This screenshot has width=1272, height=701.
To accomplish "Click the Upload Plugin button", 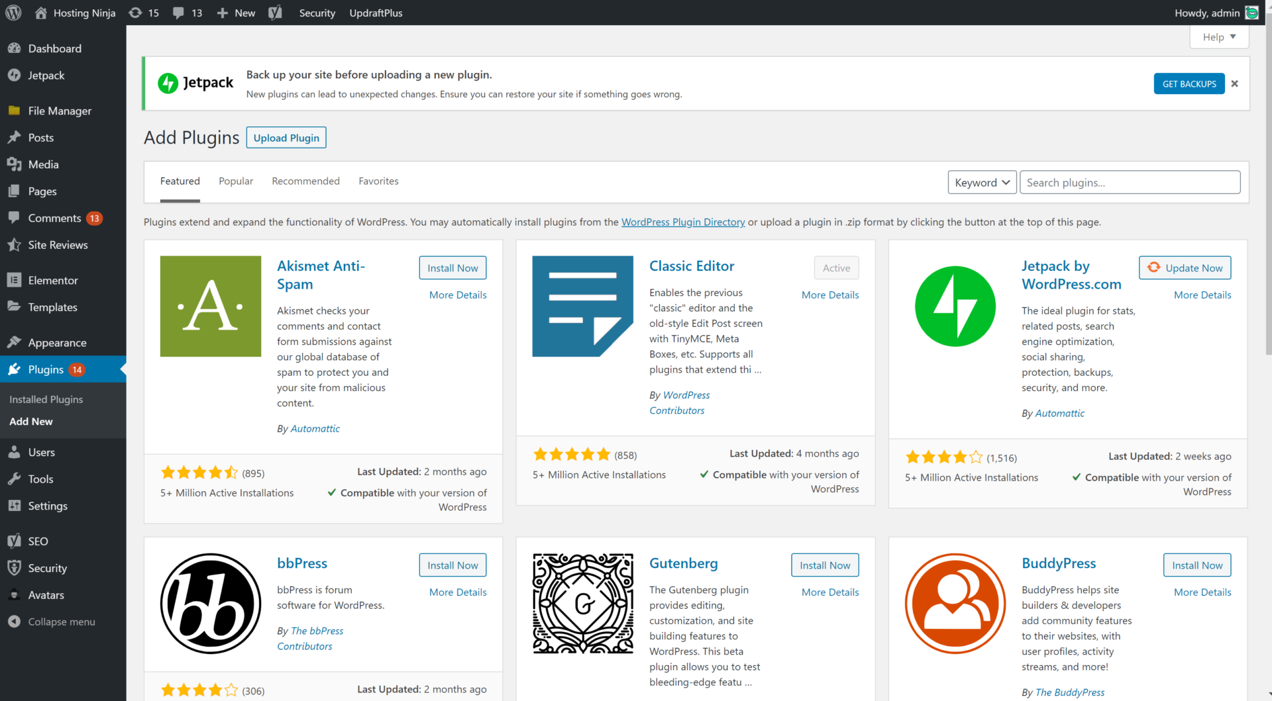I will (x=286, y=138).
